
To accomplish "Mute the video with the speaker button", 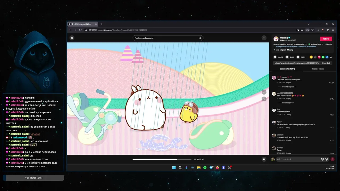I will [x=264, y=159].
